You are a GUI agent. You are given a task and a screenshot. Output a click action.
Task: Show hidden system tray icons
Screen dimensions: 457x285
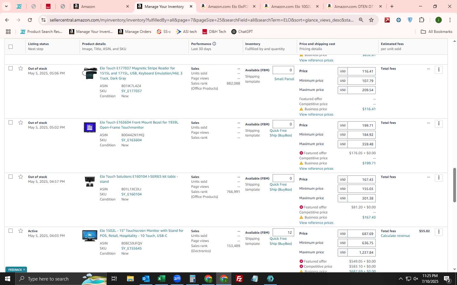[x=401, y=279]
